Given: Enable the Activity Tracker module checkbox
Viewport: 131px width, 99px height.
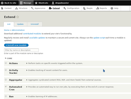Looking at the screenshot, I should (6, 70).
